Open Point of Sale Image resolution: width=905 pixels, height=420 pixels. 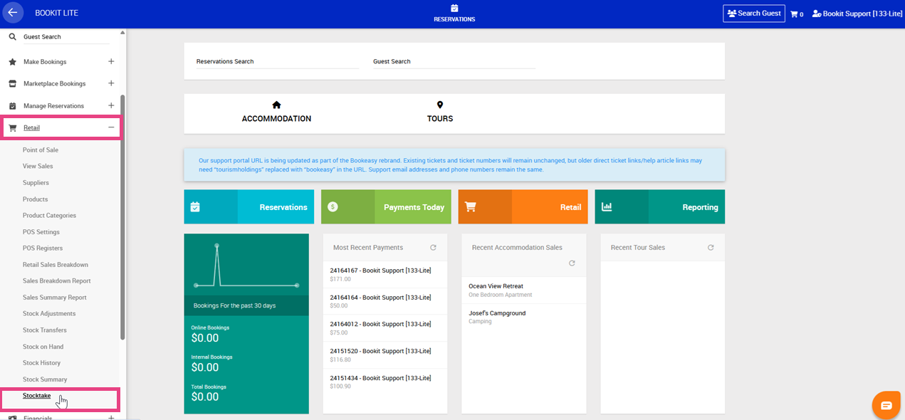41,150
